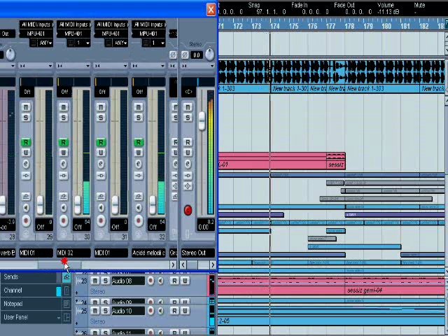
Task: Open channel settings 'e' for channel 29
Action: [x=26, y=164]
